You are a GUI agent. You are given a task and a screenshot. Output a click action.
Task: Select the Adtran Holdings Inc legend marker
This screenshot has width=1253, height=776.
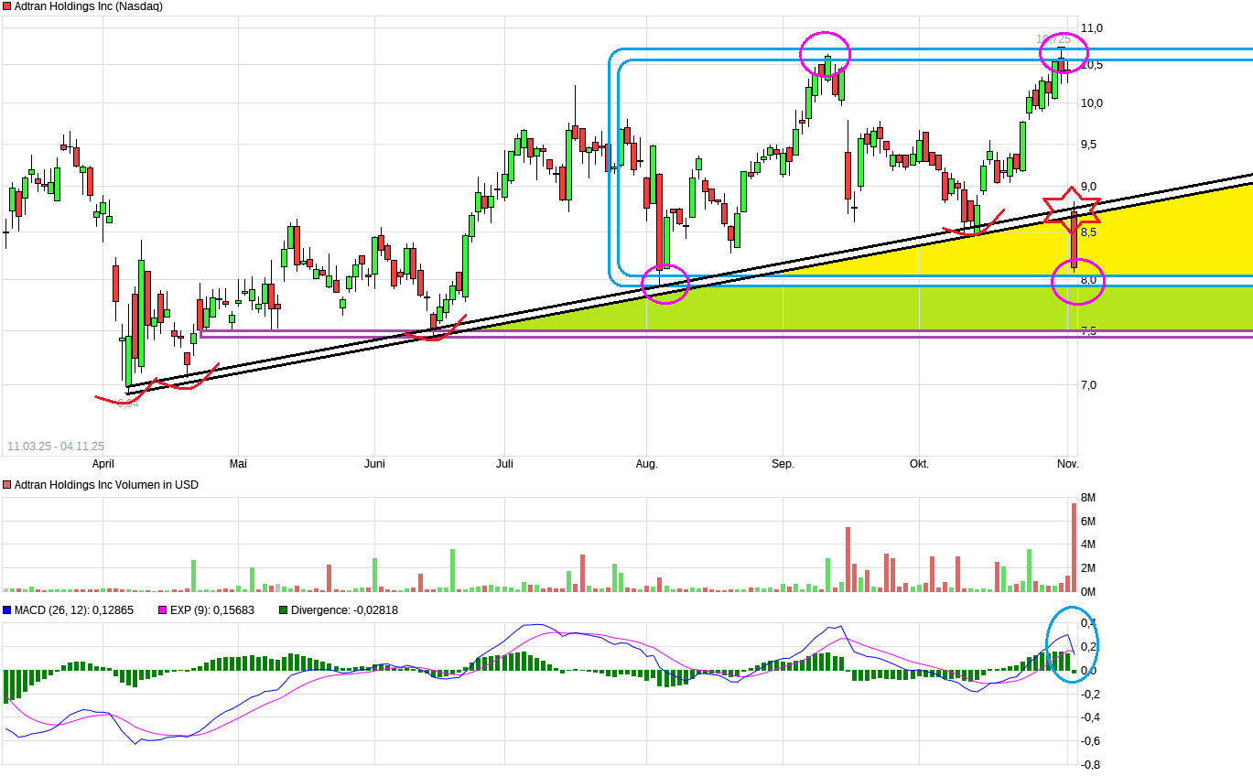tap(8, 6)
